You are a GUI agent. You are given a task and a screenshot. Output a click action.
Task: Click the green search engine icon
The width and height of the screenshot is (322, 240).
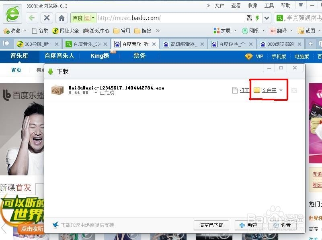pos(279,18)
